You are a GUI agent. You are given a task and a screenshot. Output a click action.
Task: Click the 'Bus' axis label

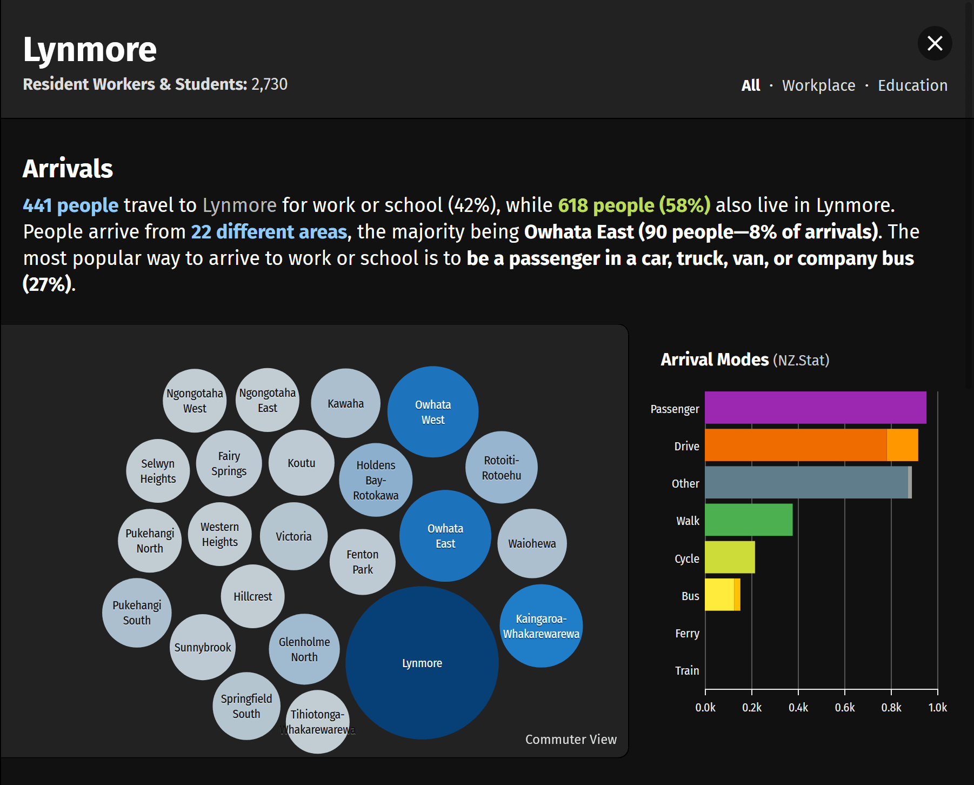pos(690,596)
